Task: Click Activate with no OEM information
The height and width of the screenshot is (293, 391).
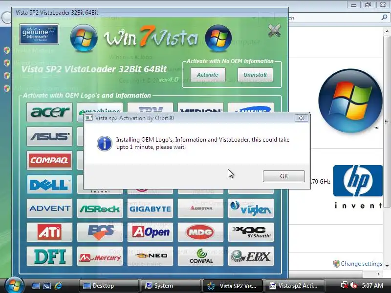Action: coord(208,75)
